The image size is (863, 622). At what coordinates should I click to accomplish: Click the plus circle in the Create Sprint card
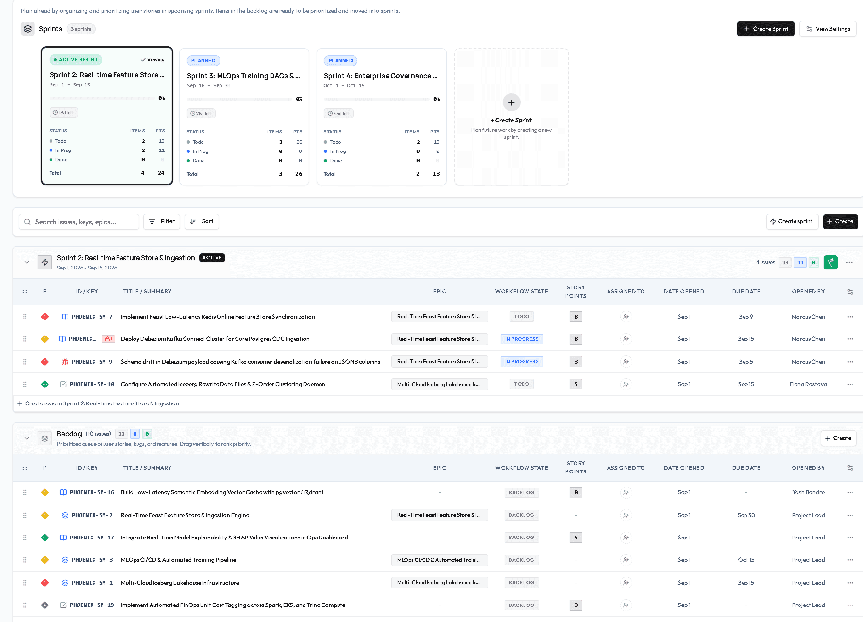(x=511, y=102)
